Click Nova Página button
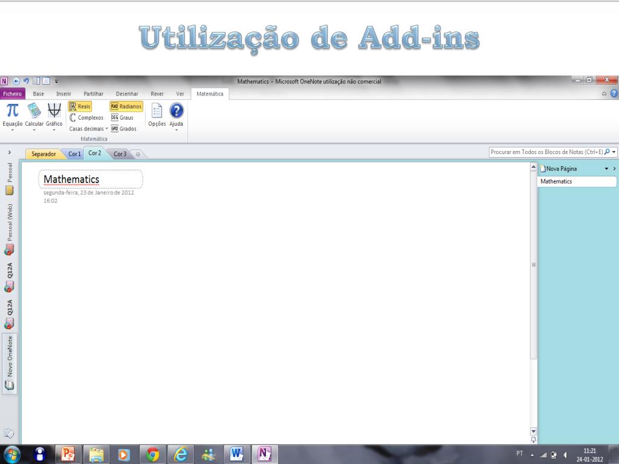Screen dimensions: 619x464 tap(559, 169)
